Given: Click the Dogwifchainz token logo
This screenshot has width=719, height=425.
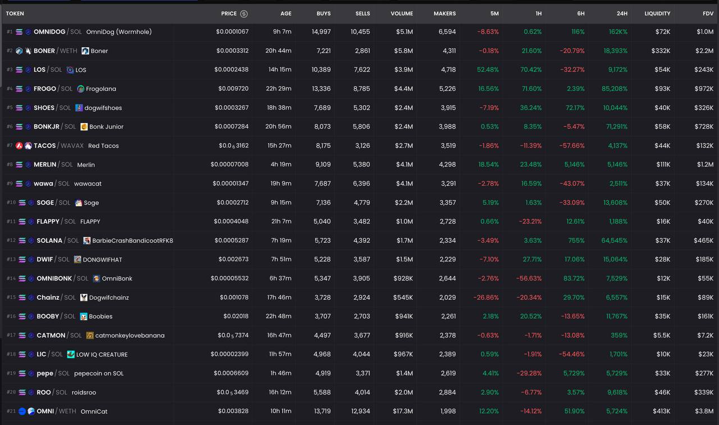Looking at the screenshot, I should pos(84,297).
